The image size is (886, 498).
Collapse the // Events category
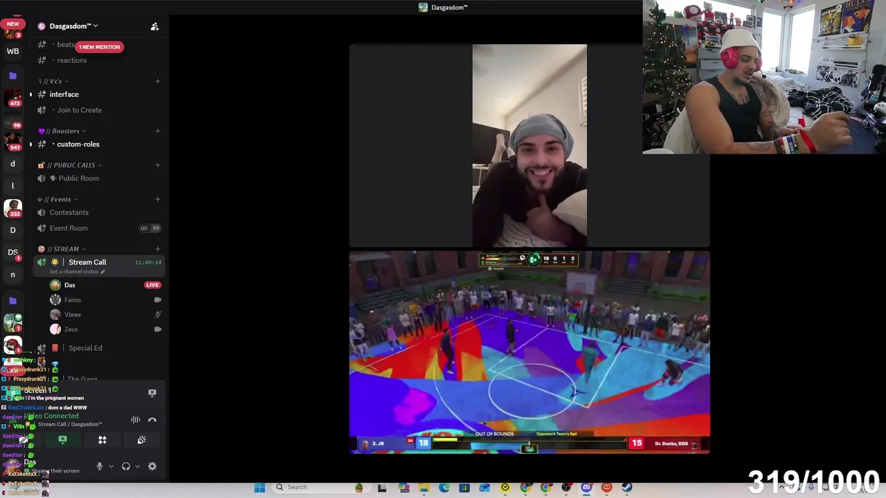[58, 199]
